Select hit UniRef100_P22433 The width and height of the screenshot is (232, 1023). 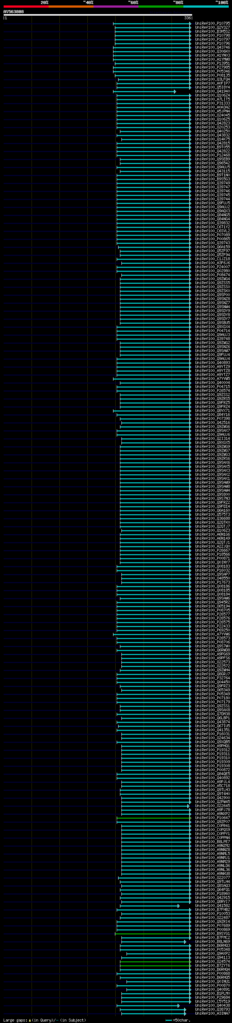click(212, 626)
